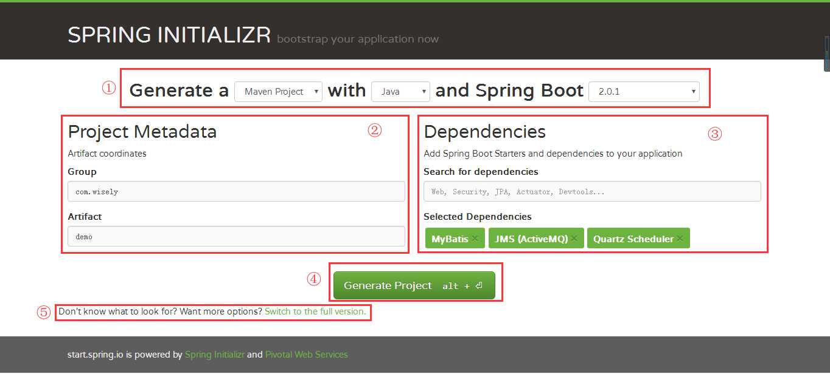Click the Project Metadata heading

point(142,132)
